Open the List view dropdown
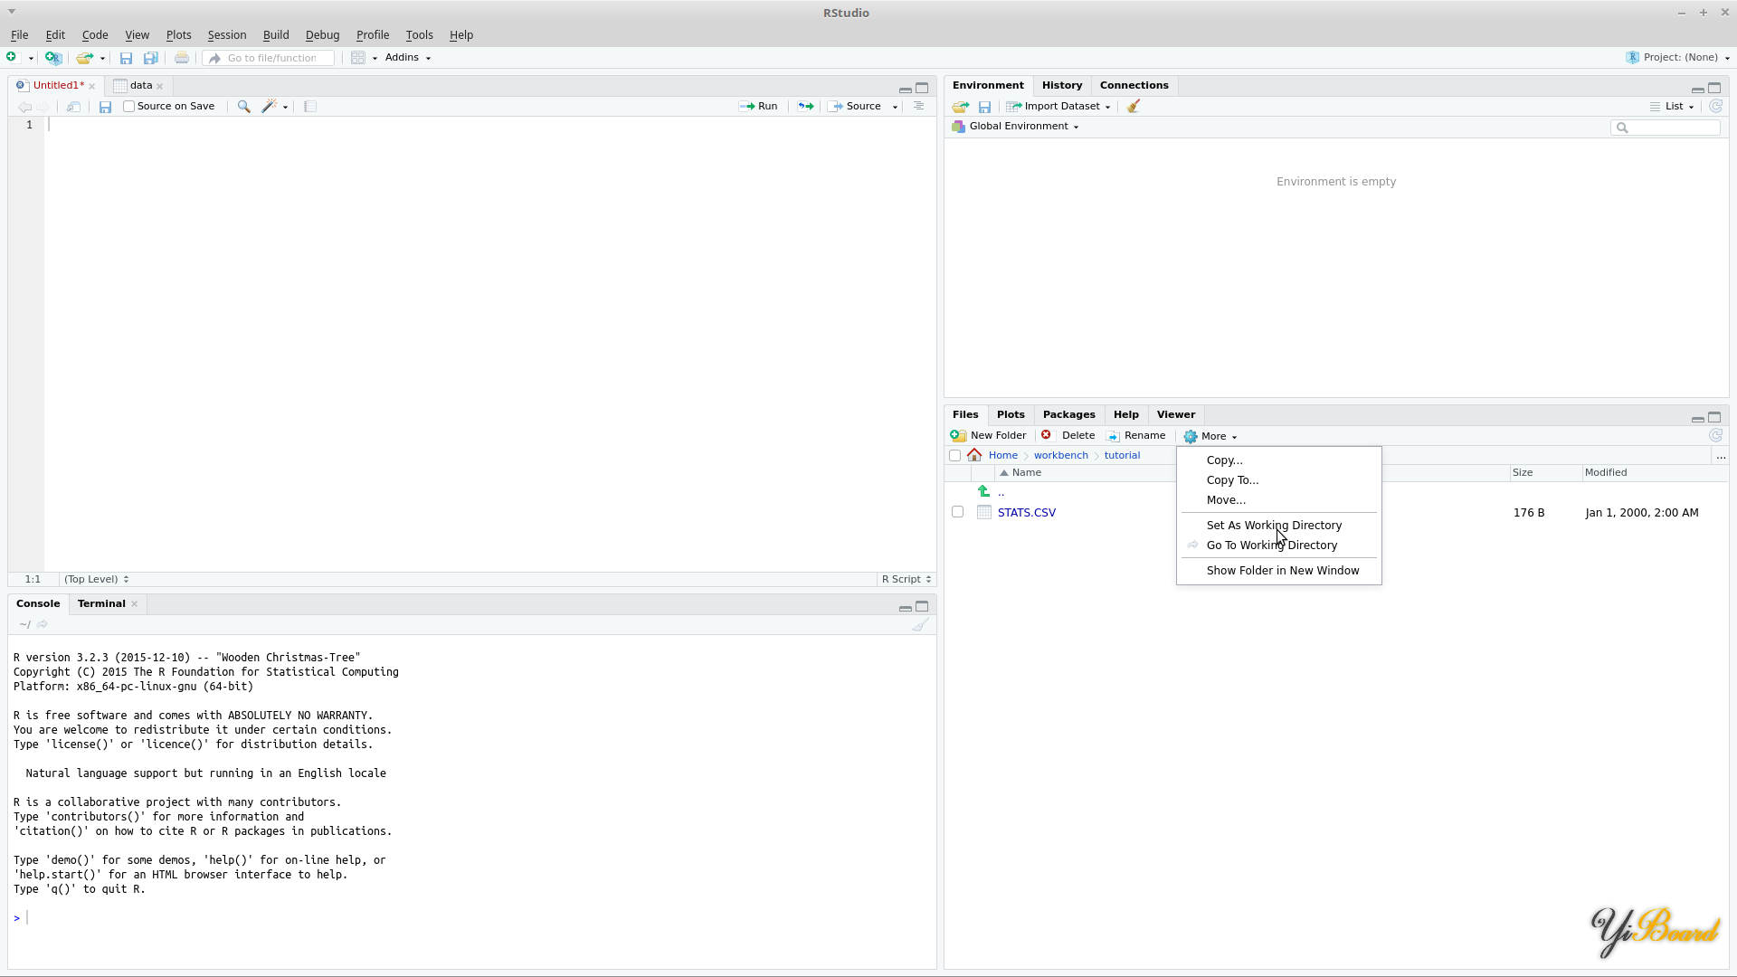Viewport: 1737px width, 977px height. click(x=1672, y=107)
